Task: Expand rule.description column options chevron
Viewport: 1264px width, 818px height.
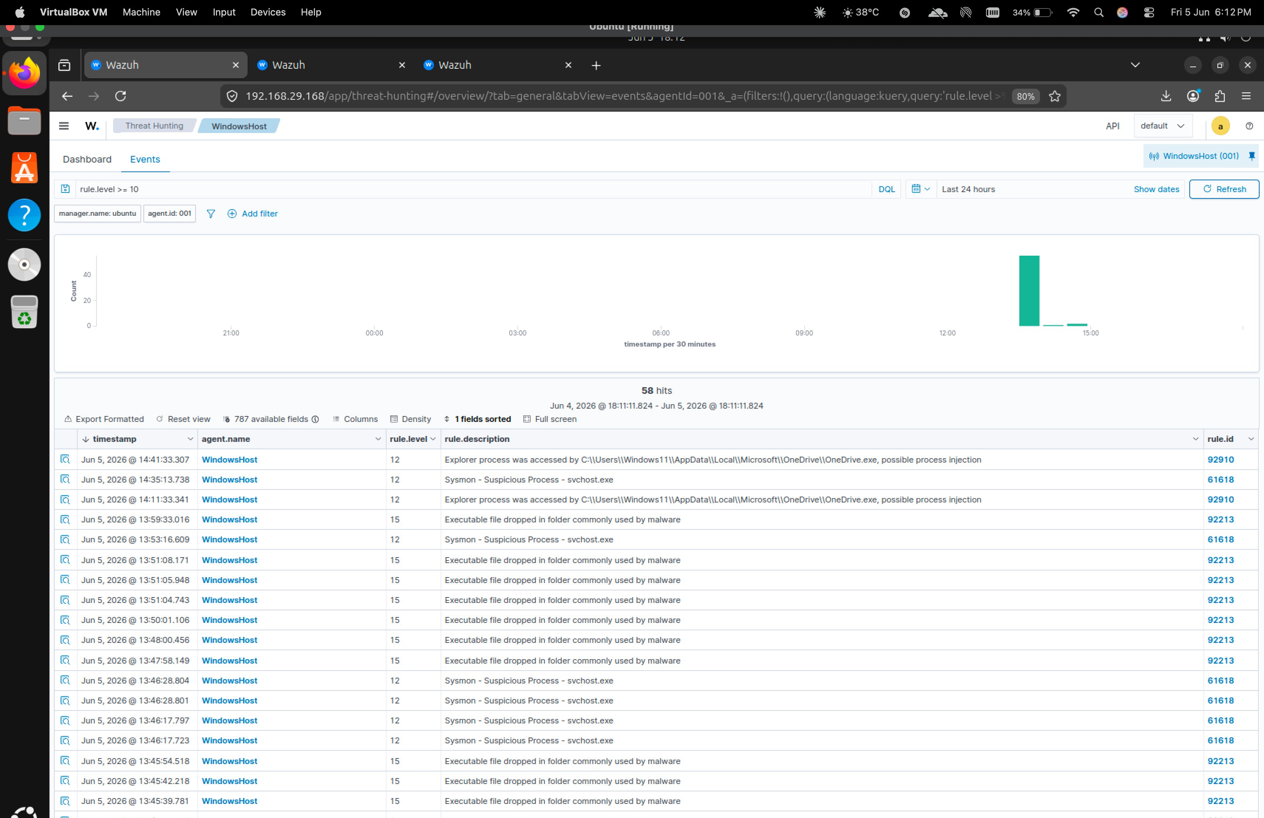Action: coord(1196,439)
